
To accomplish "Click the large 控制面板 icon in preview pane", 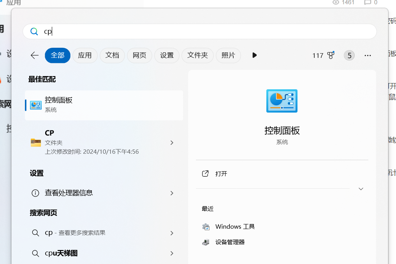I will [x=282, y=101].
